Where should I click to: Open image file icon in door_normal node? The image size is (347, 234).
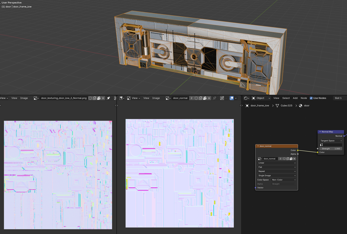point(291,159)
